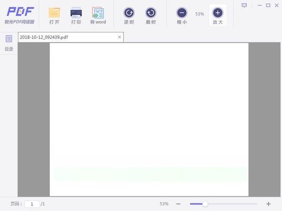Increase zoom with bottom plus button
Viewport: 282px width, 211px height.
[x=268, y=204]
